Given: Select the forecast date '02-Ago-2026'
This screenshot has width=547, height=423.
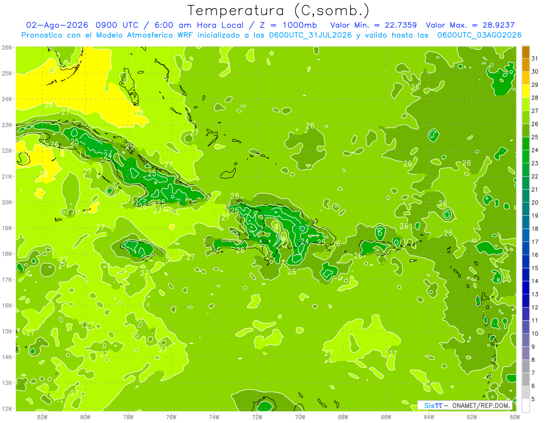Looking at the screenshot, I should (57, 25).
